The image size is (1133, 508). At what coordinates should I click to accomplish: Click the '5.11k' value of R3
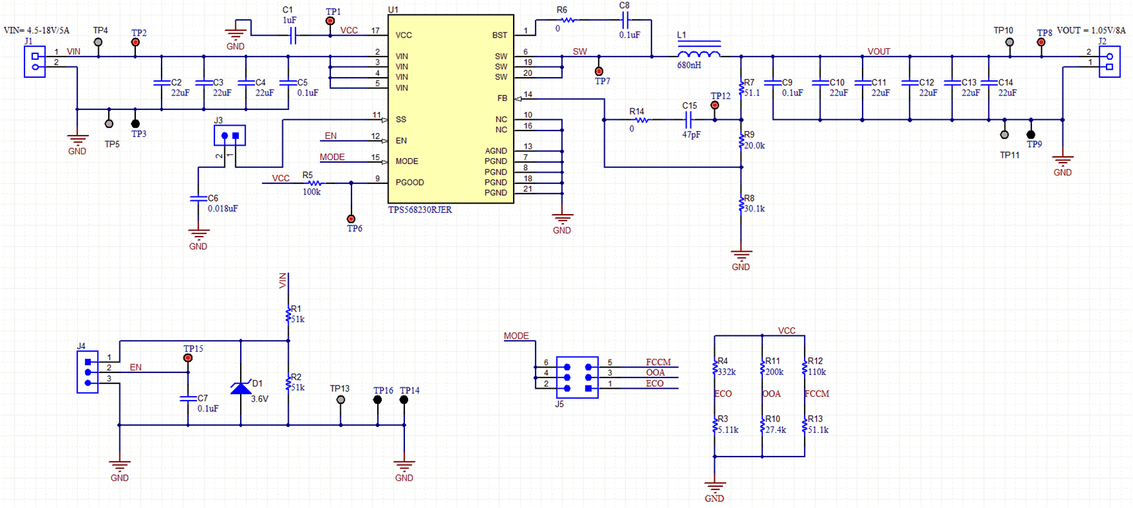pos(728,430)
